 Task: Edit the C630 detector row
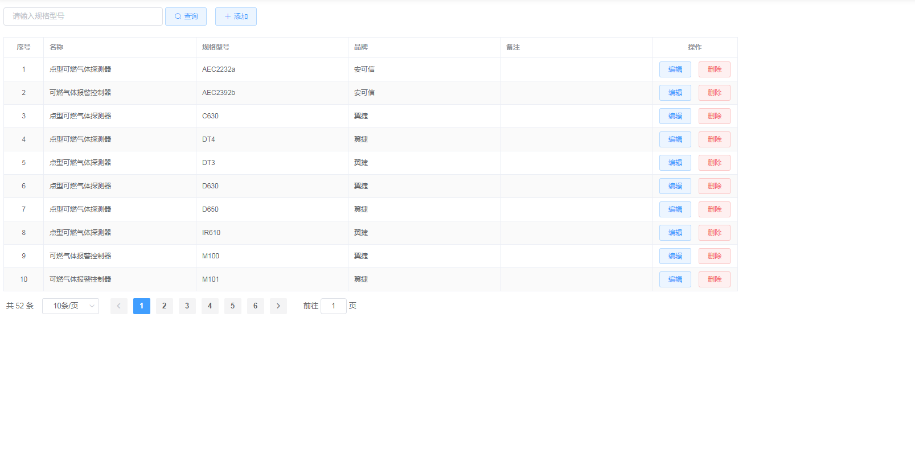[675, 116]
